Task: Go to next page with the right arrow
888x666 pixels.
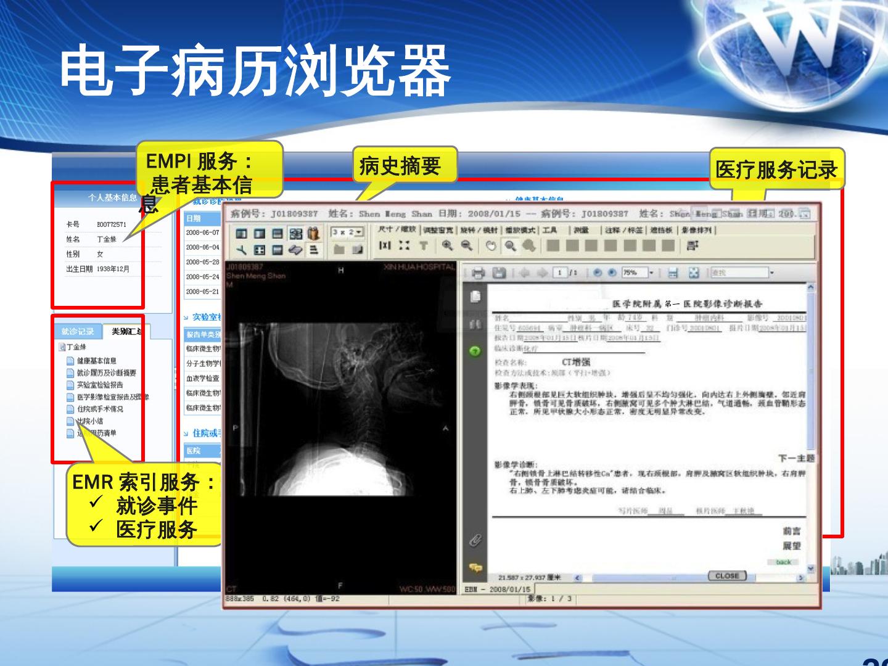Action: coord(542,273)
